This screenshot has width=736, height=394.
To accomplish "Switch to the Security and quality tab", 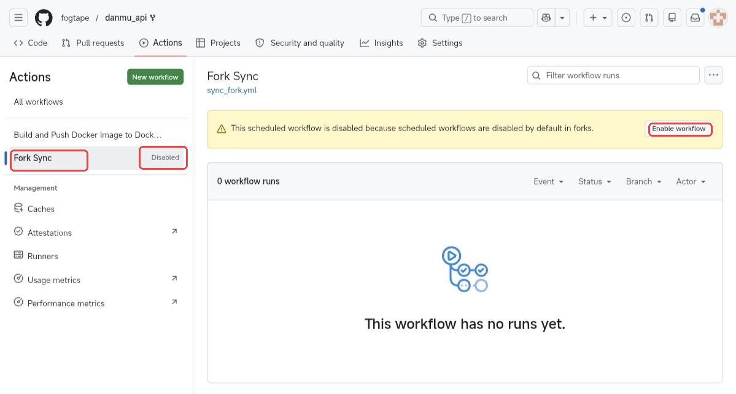I will [x=307, y=43].
